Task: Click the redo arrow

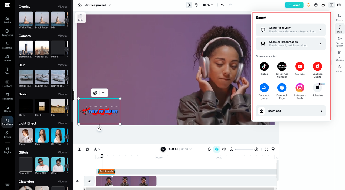Action: (x=230, y=5)
